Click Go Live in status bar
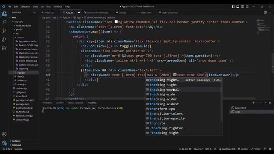This screenshot has width=274, height=154. click(243, 149)
